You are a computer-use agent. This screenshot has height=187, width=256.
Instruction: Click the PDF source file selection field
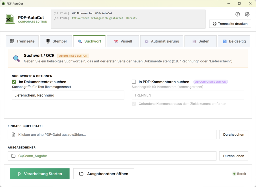click(x=112, y=134)
